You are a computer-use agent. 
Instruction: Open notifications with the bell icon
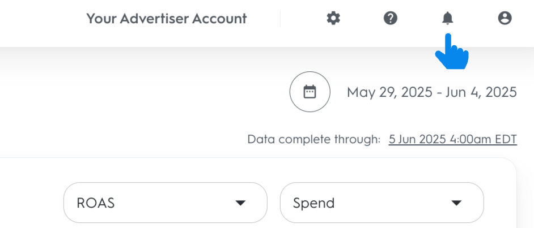tap(448, 19)
